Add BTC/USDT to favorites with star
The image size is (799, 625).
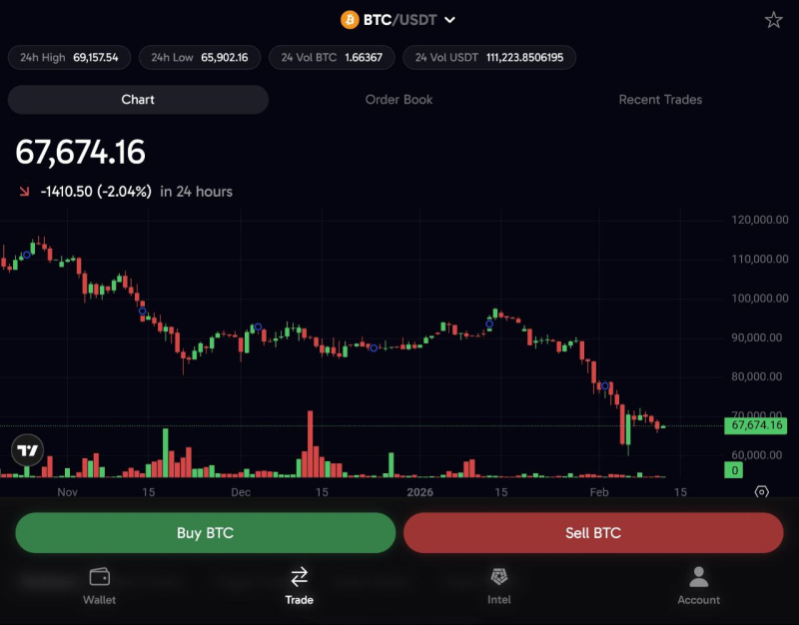coord(773,20)
